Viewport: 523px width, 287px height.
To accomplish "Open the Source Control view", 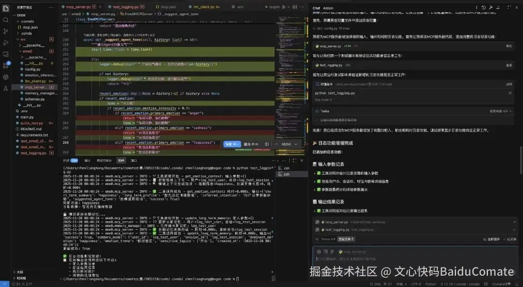I will (x=6, y=31).
